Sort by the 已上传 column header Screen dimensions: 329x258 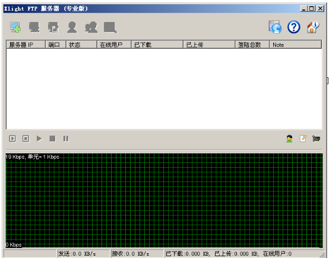coord(209,45)
